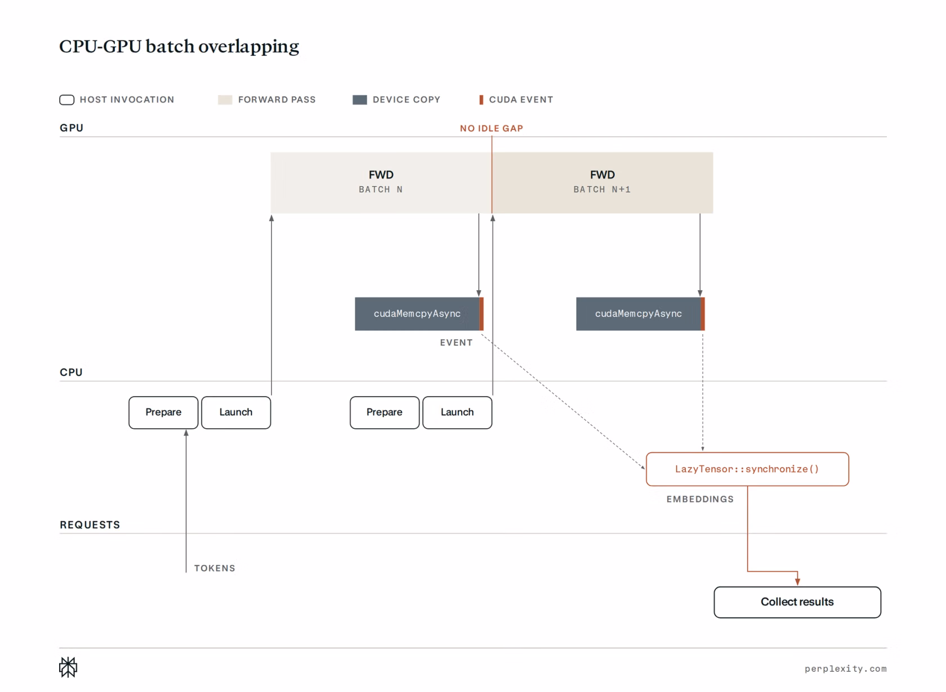Click the Launch box under the EVENT label
The image size is (946, 692).
457,412
